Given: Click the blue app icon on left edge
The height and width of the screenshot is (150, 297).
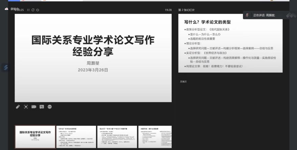Looking at the screenshot, I should tap(5, 67).
